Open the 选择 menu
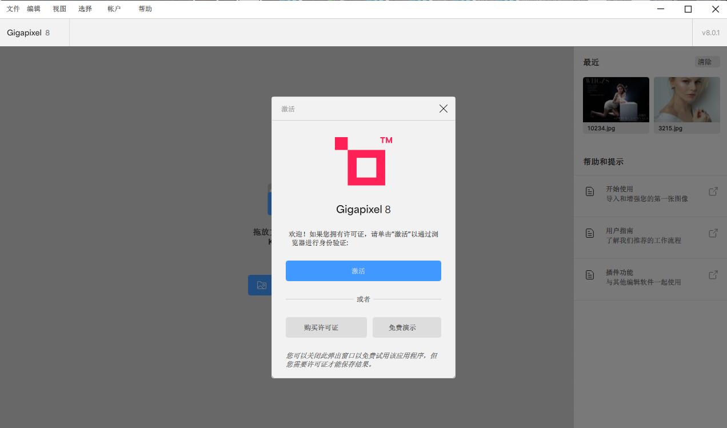 pyautogui.click(x=85, y=9)
